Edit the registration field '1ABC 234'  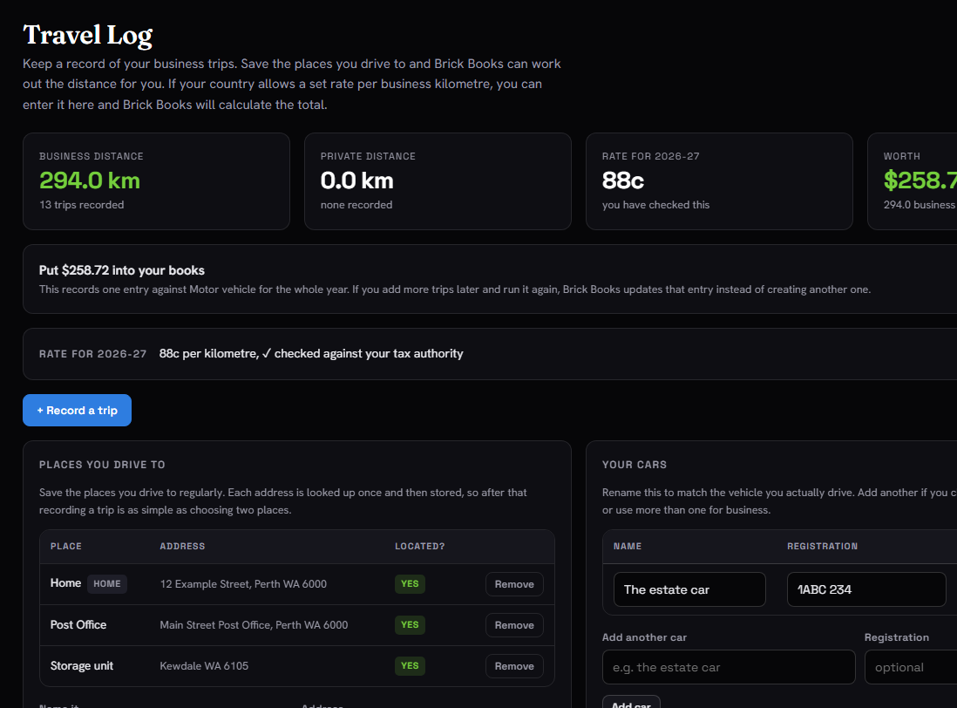(x=866, y=589)
